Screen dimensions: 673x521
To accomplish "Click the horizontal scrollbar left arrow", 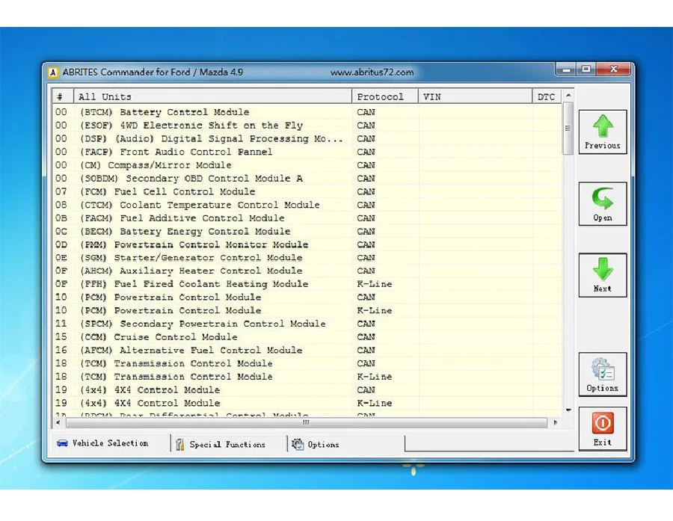I will [58, 423].
